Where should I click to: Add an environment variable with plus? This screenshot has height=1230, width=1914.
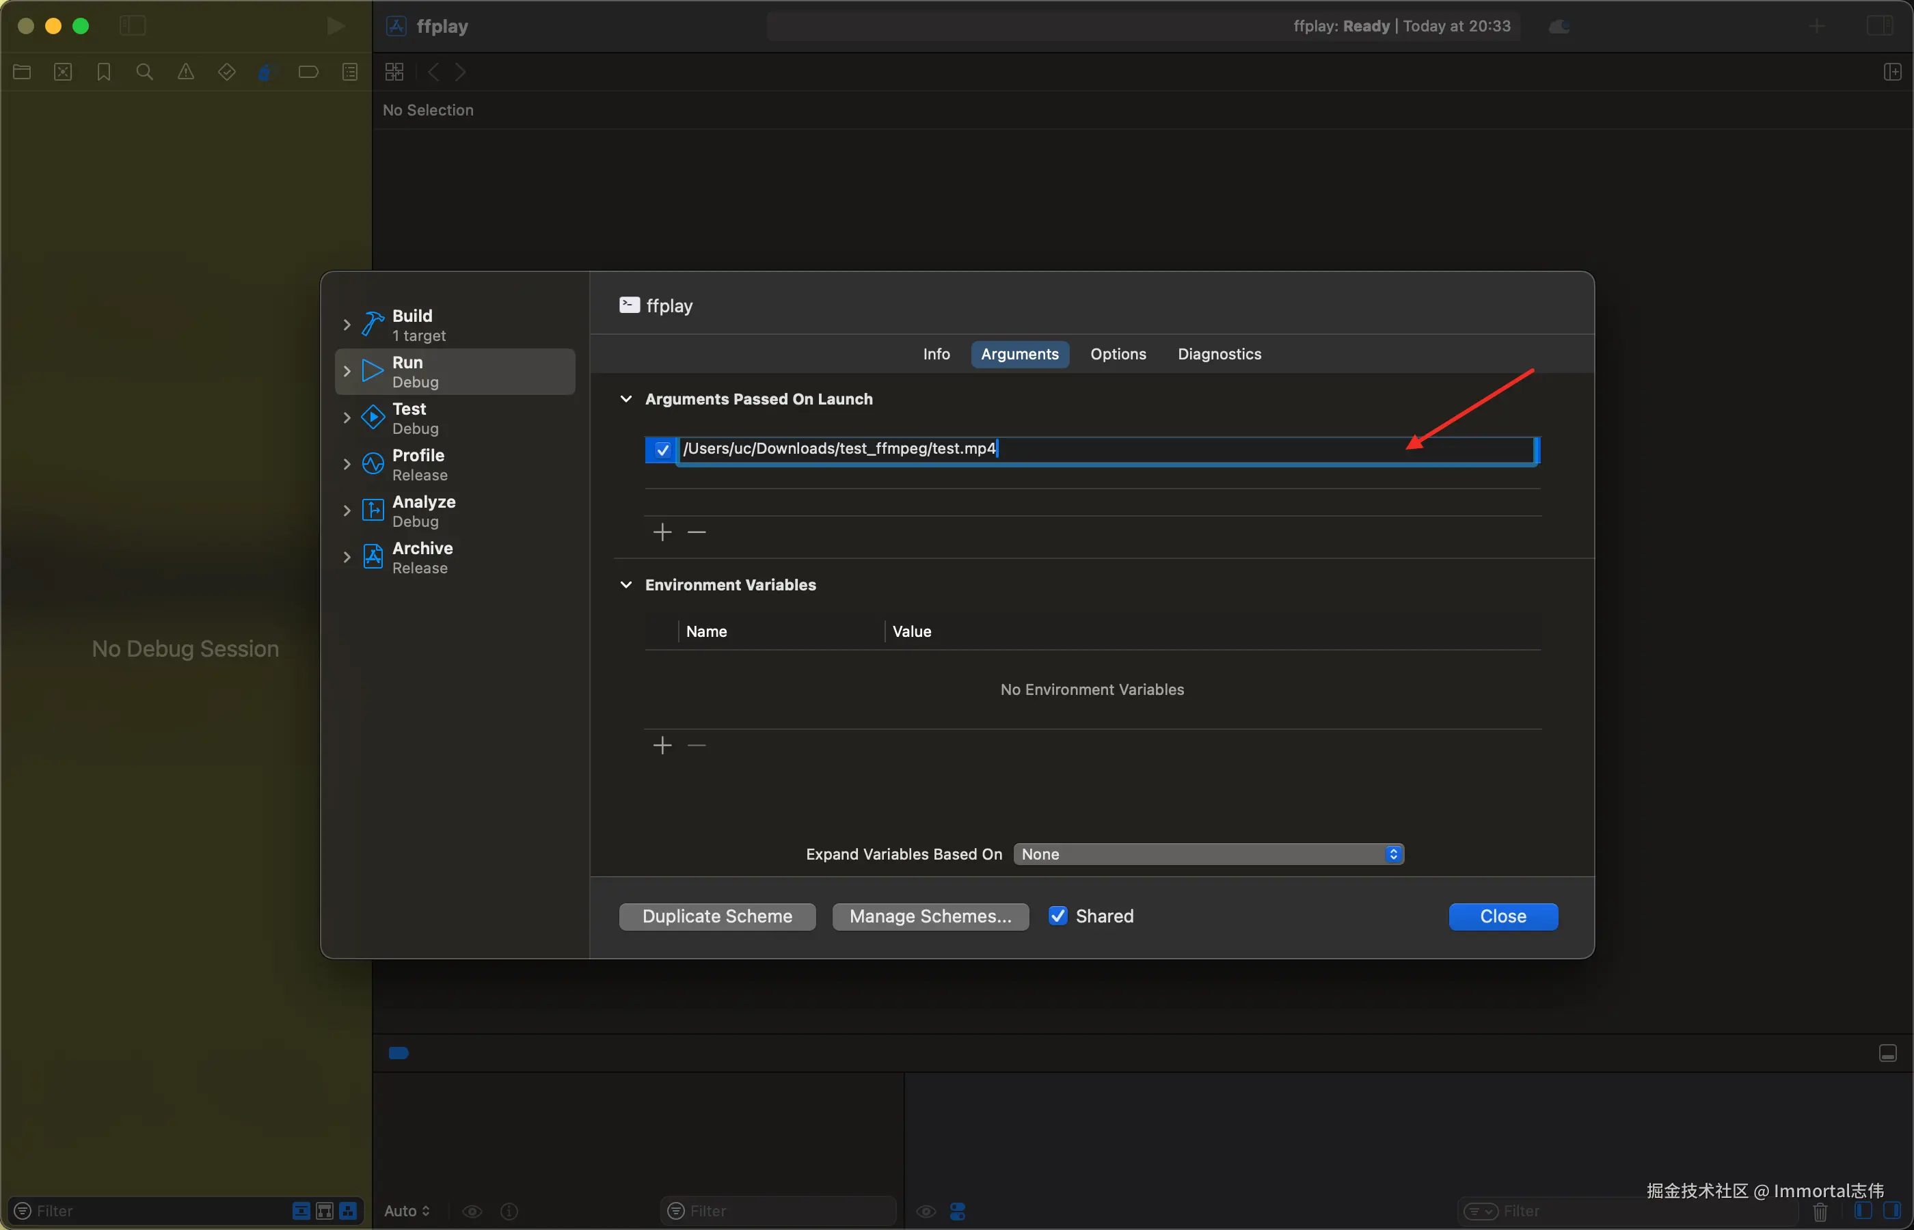[662, 746]
